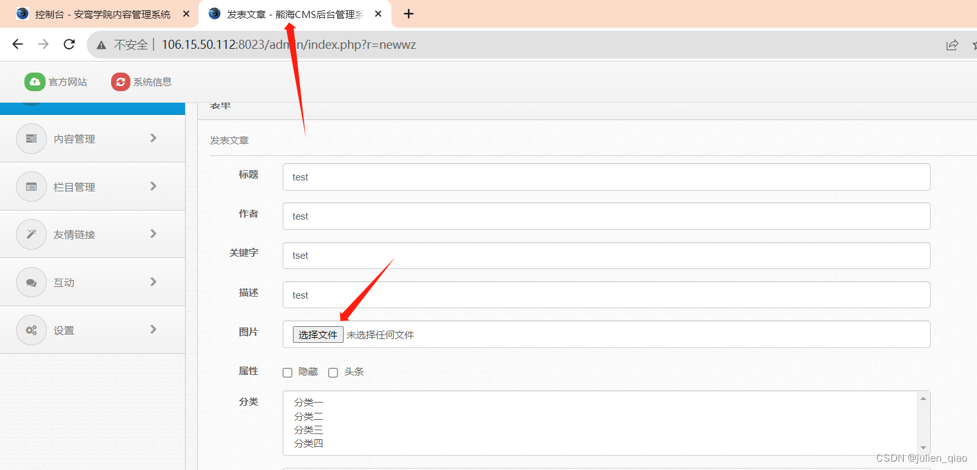Click the 友情链接 wand icon
Viewport: 977px width, 470px height.
click(x=31, y=234)
